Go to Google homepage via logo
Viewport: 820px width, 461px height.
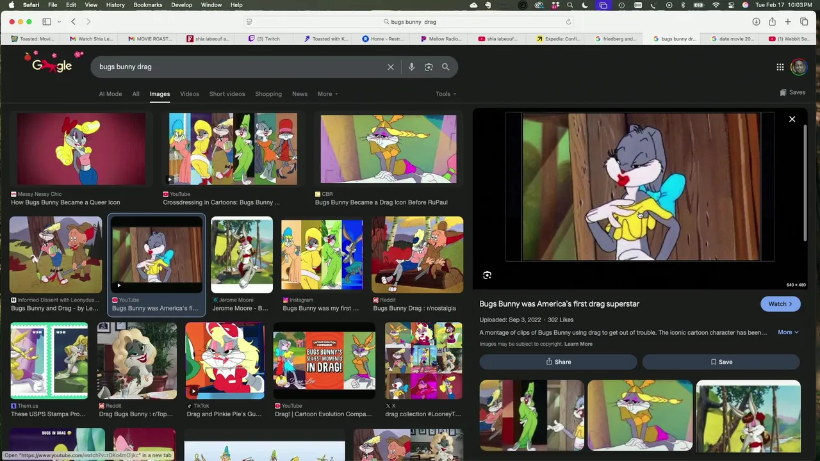tap(52, 64)
